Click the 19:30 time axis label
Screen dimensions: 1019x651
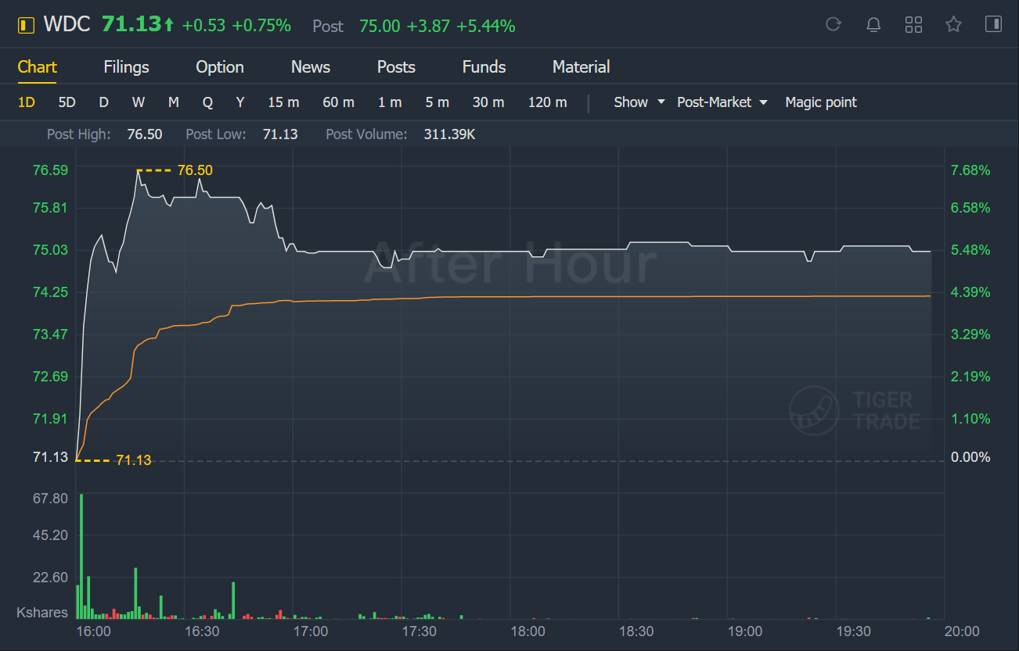[x=854, y=631]
